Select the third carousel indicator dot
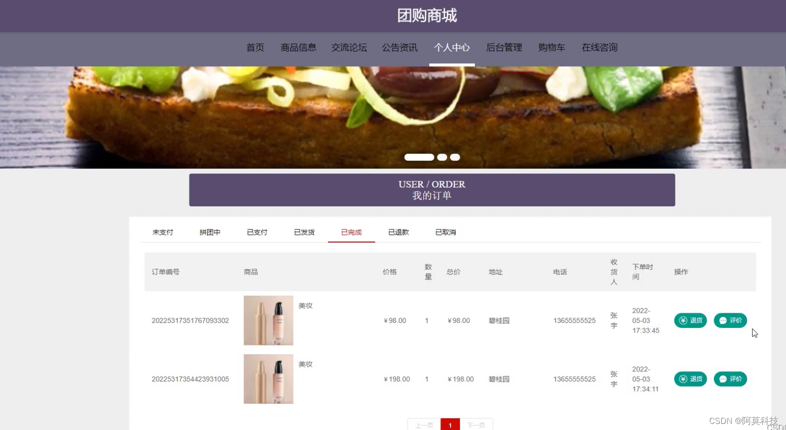786x430 pixels. pyautogui.click(x=455, y=157)
